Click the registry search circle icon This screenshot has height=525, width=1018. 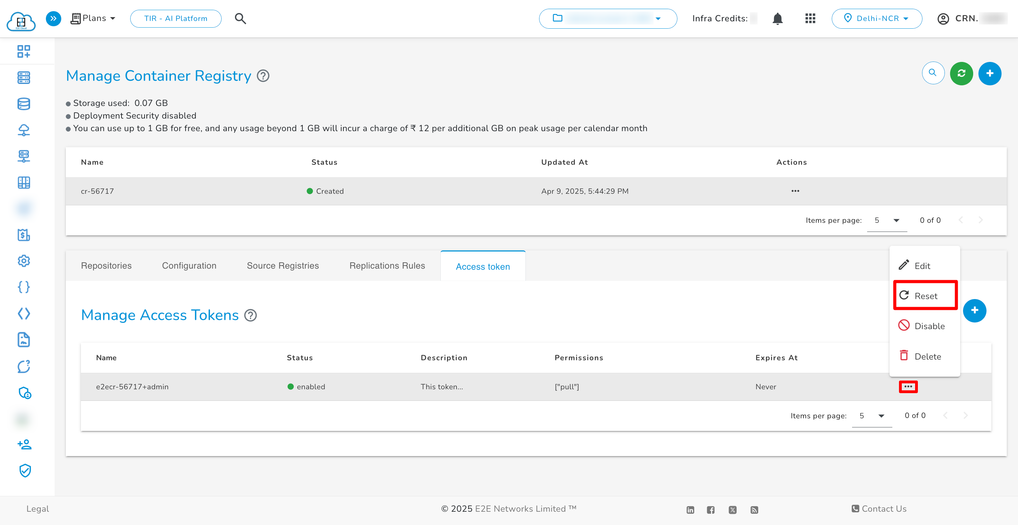[x=933, y=73]
